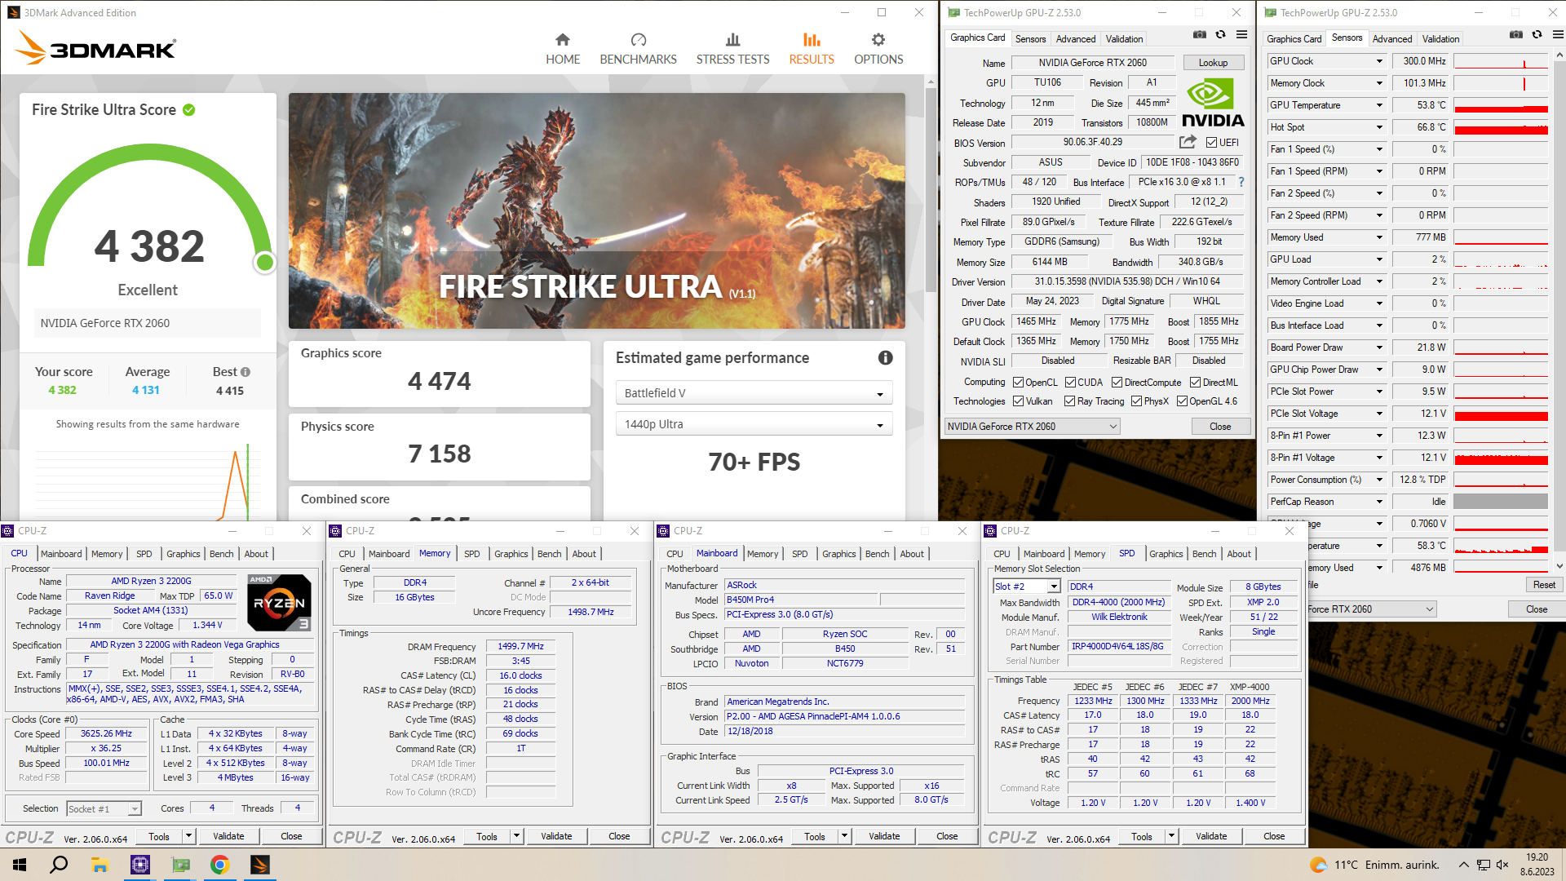The width and height of the screenshot is (1566, 881).
Task: Click the Ryzen 3 logo in CPU-Z
Action: point(279,602)
